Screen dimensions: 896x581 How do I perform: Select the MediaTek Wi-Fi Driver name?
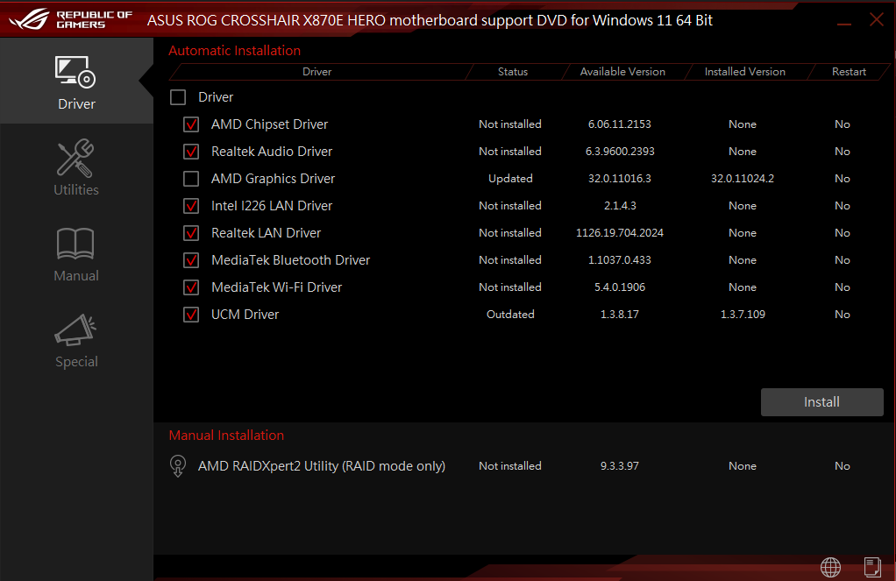coord(276,287)
